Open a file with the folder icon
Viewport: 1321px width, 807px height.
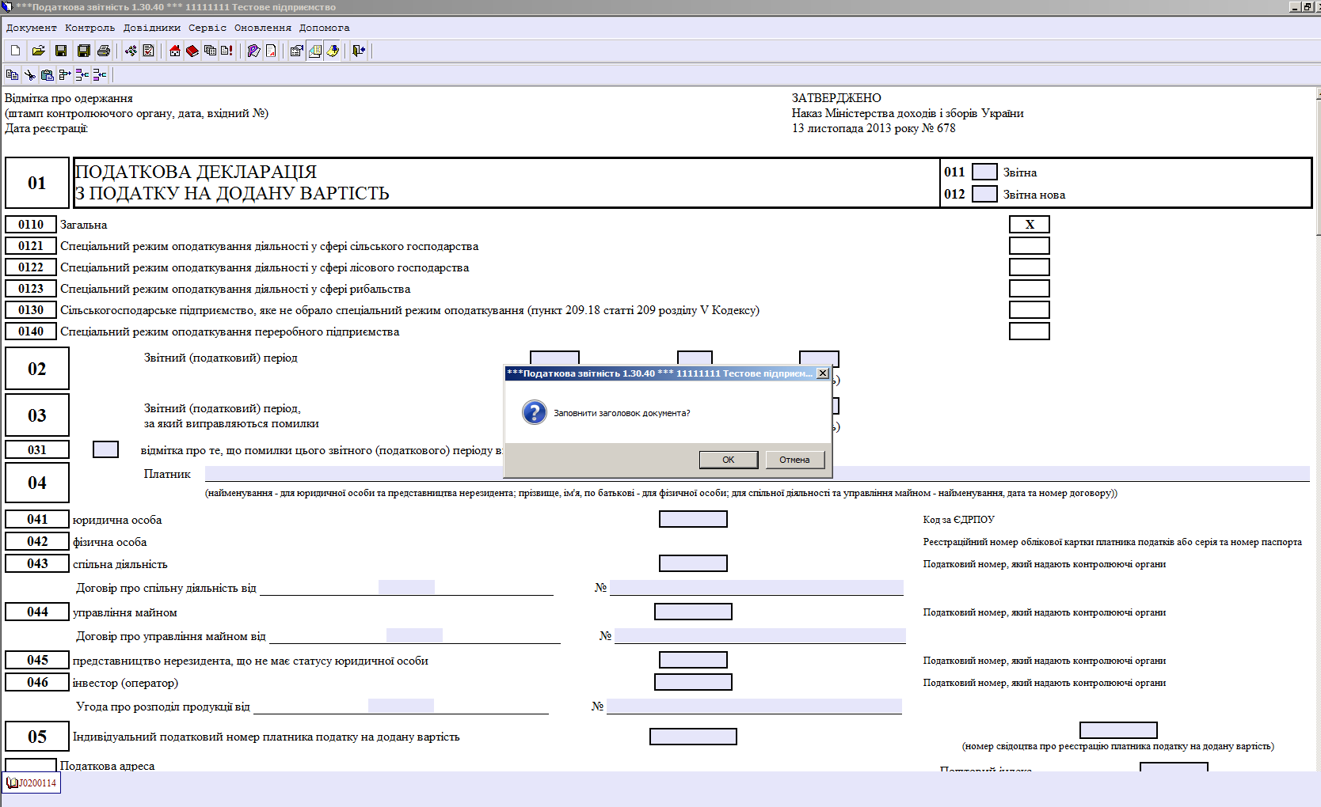coord(38,51)
